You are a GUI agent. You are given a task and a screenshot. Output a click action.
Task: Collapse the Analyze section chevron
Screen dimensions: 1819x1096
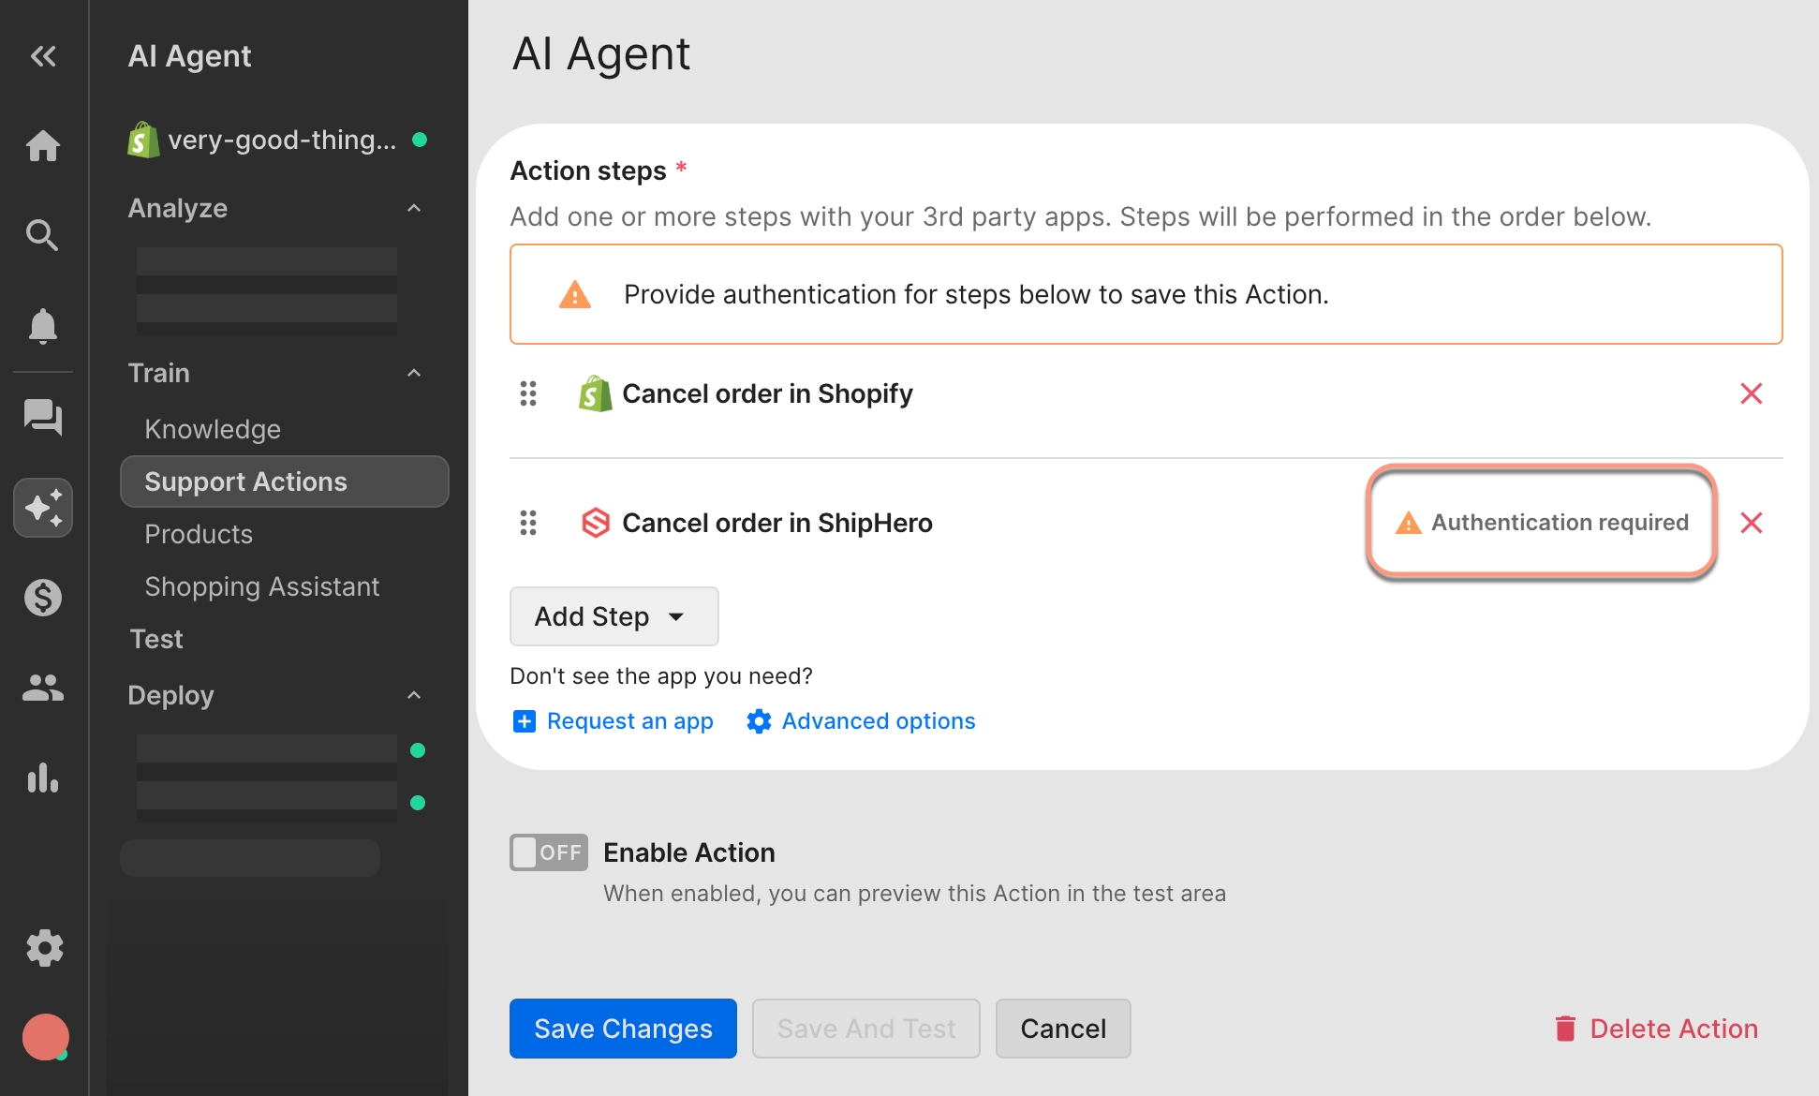click(x=414, y=208)
